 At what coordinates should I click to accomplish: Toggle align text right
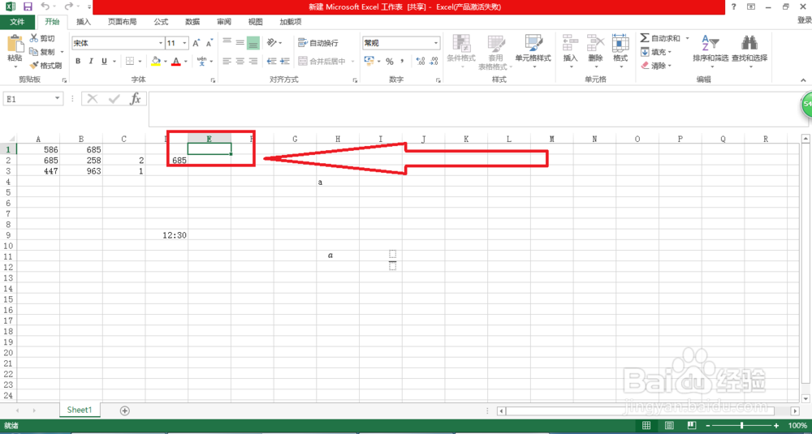pyautogui.click(x=253, y=61)
